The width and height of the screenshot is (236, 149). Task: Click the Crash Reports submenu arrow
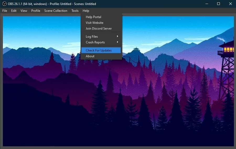[117, 42]
